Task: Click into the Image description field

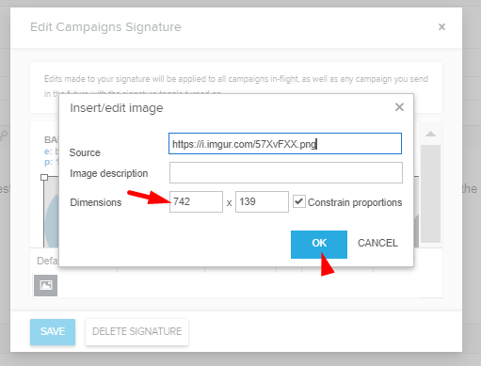Action: click(x=286, y=172)
